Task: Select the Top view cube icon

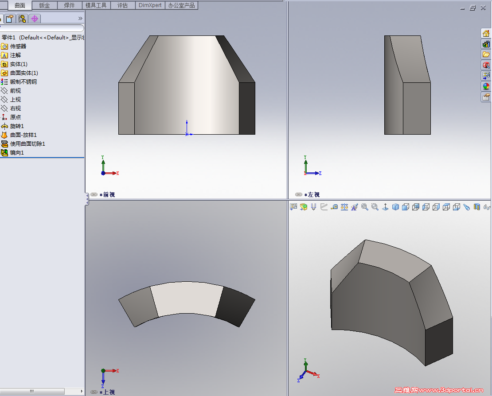Action: 446,207
